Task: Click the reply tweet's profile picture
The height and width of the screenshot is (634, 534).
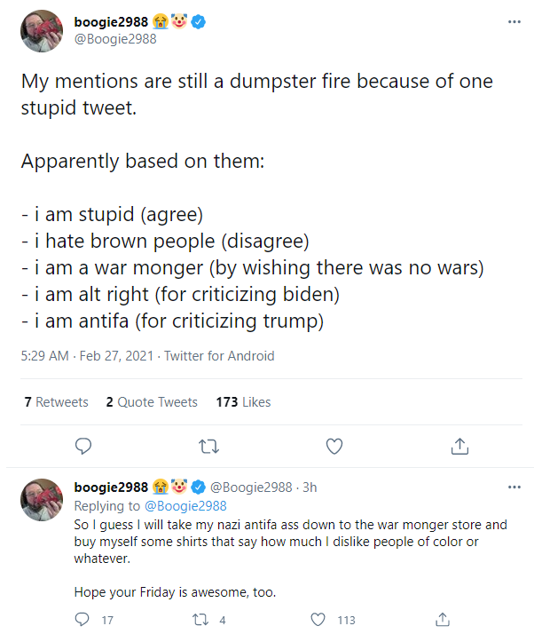Action: point(42,500)
